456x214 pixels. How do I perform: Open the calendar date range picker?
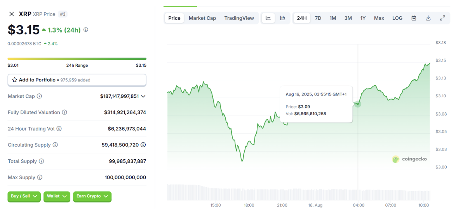pos(414,18)
